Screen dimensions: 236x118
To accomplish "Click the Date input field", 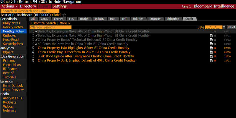I will pos(213,27).
